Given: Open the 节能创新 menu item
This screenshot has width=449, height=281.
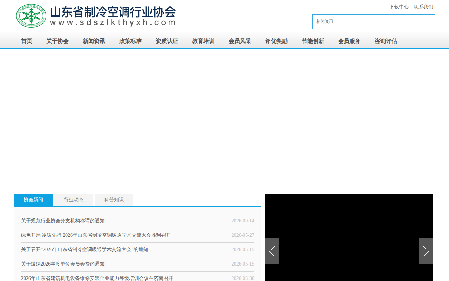Looking at the screenshot, I should pyautogui.click(x=313, y=41).
